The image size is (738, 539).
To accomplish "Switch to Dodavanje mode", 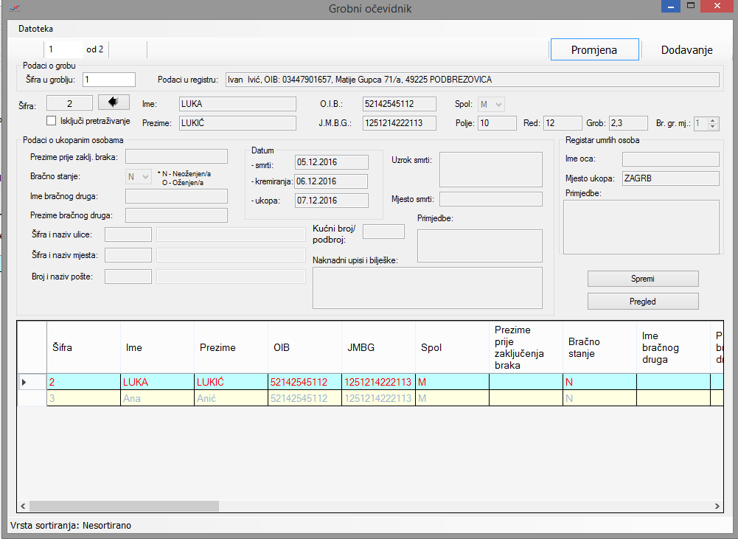I will click(x=686, y=50).
